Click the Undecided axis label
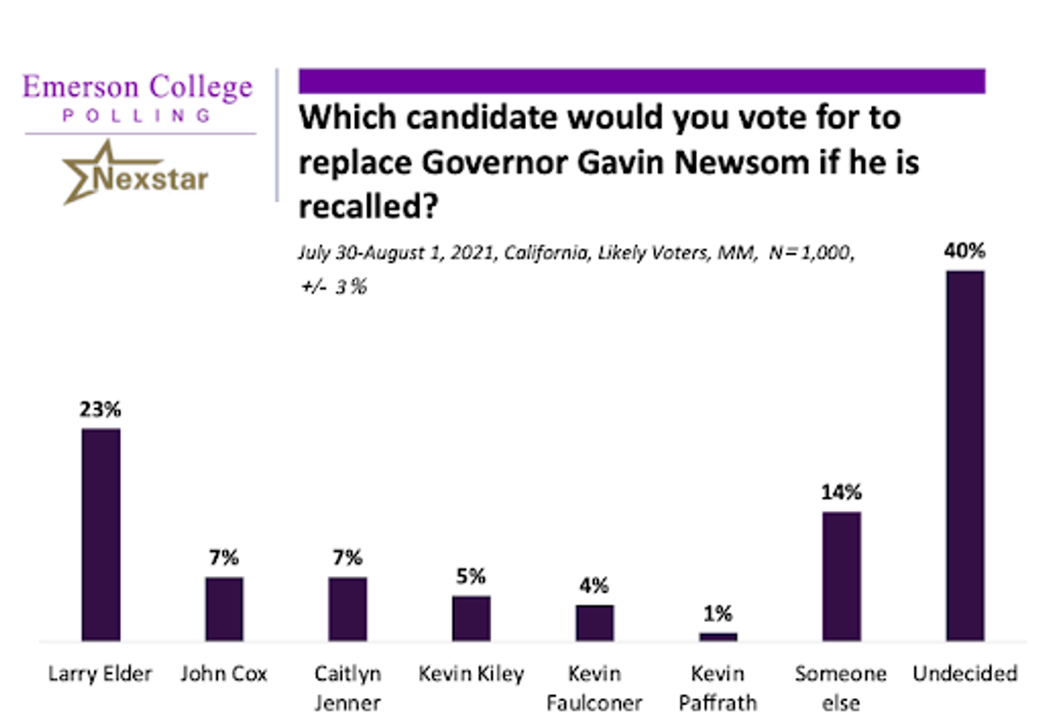This screenshot has width=1042, height=721. point(965,674)
